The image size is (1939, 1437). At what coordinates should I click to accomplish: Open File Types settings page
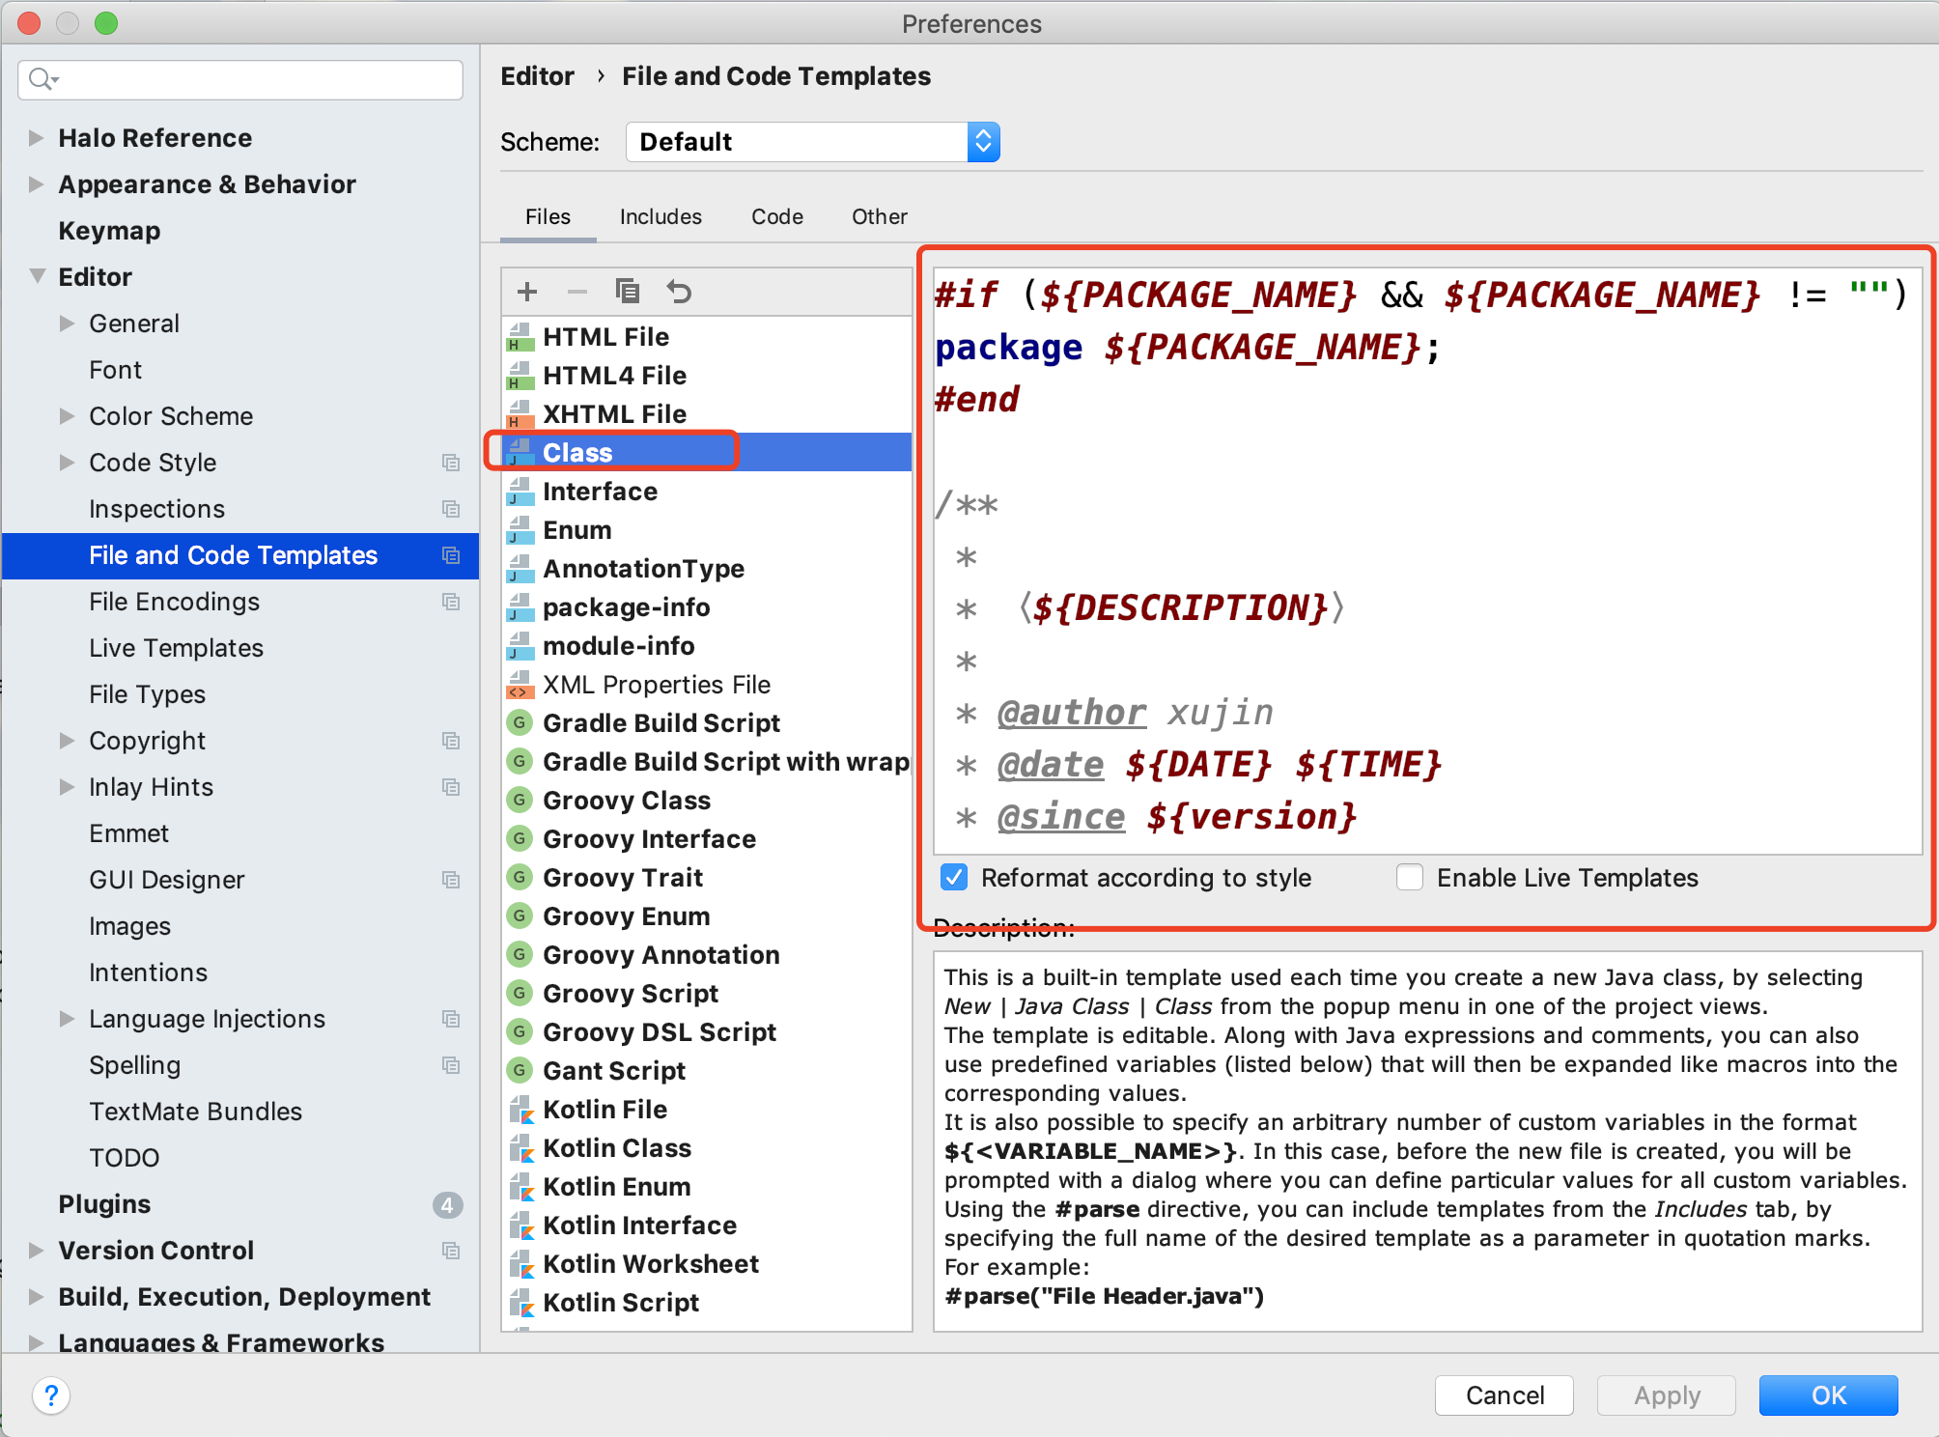point(147,694)
